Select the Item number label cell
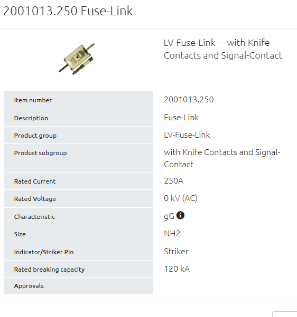297x317 pixels. 78,100
